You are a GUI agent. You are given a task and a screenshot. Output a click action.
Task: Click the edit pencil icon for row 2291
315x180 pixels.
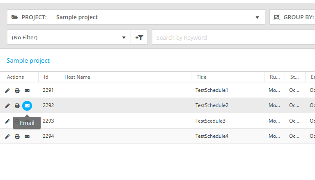[7, 90]
